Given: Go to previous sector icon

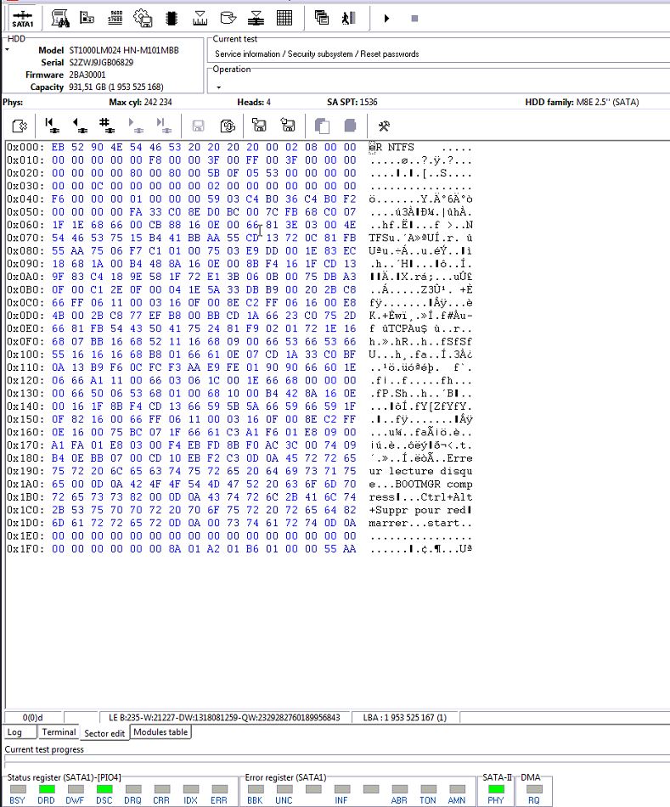Looking at the screenshot, I should 79,126.
